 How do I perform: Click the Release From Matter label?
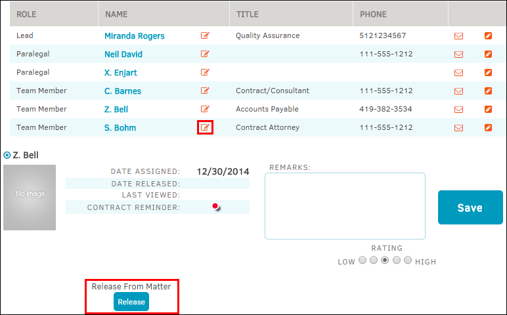click(131, 287)
